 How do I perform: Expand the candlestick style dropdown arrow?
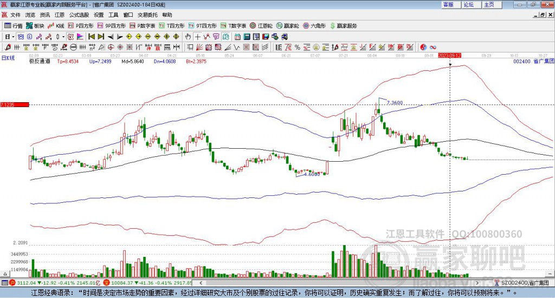63,37
